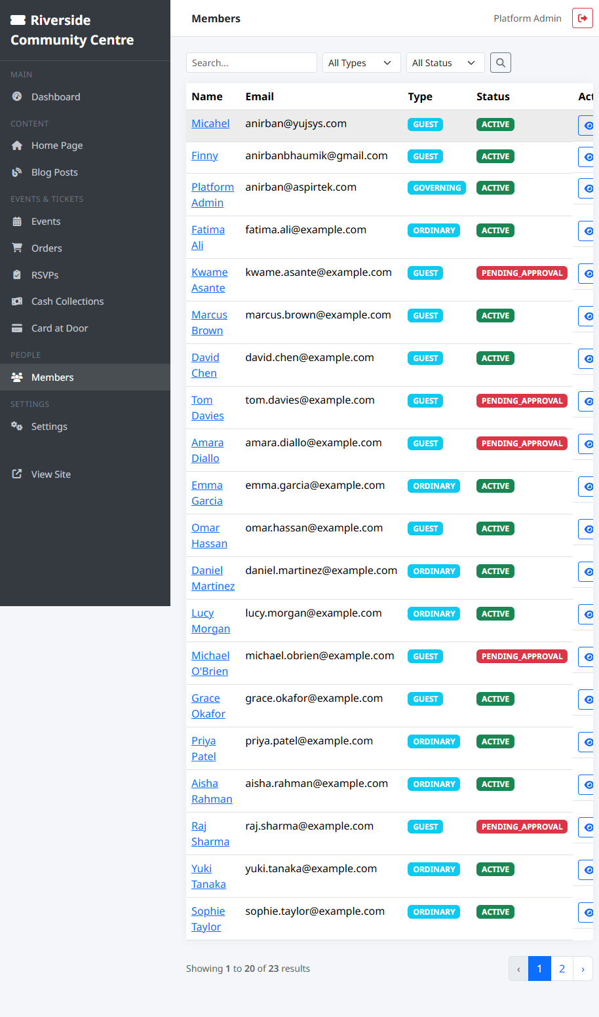Click View Site external link

point(50,474)
